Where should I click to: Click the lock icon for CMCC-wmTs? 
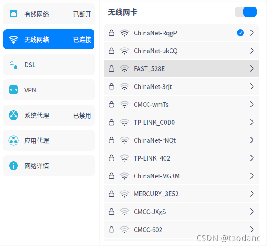point(111,104)
